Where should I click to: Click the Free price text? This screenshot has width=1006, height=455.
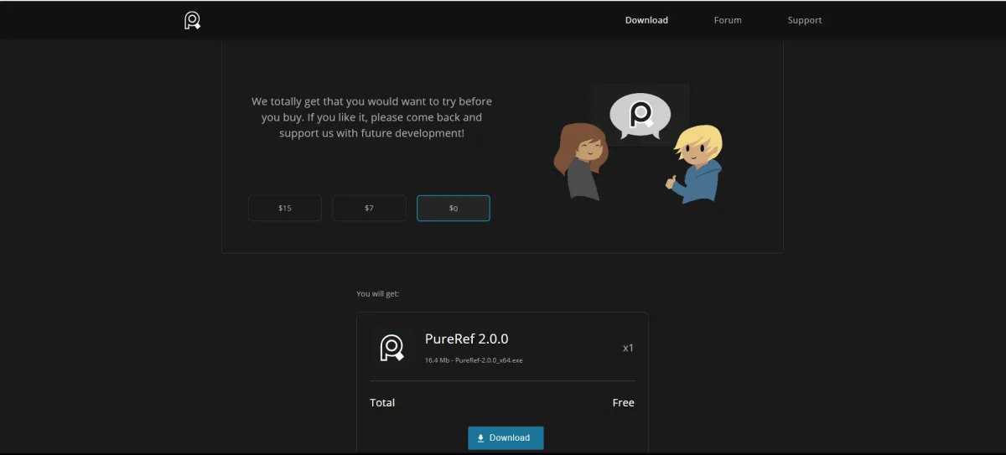tap(624, 403)
